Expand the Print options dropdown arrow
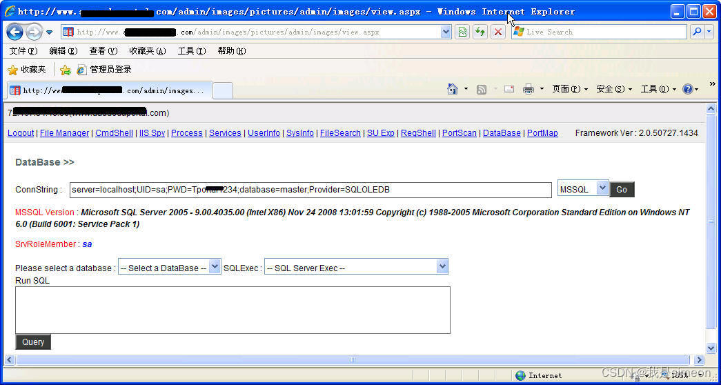721x385 pixels. [x=542, y=89]
